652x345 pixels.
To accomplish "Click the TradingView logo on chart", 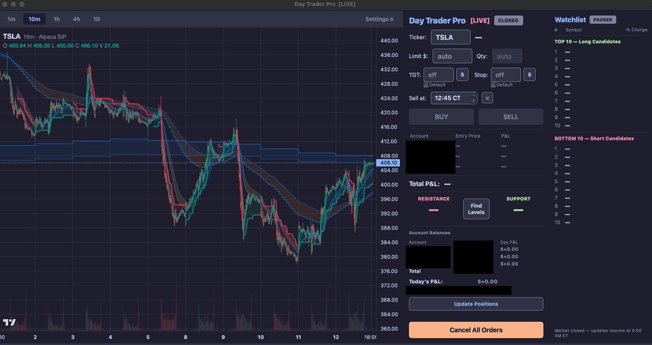I will click(9, 322).
